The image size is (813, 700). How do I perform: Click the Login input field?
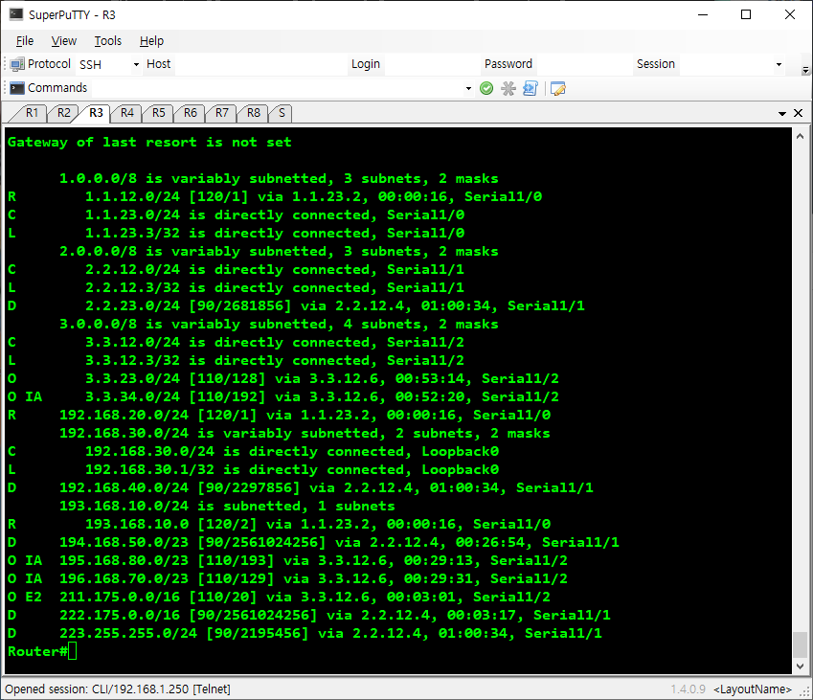pyautogui.click(x=432, y=65)
